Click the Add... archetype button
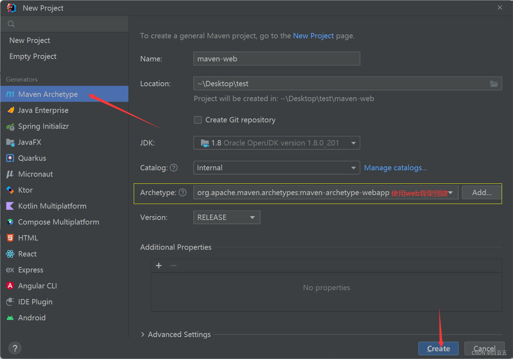Viewport: 513px width, 359px height. pyautogui.click(x=482, y=193)
